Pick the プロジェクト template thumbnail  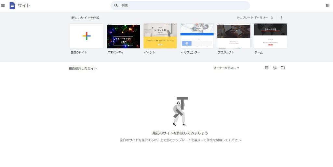click(233, 36)
